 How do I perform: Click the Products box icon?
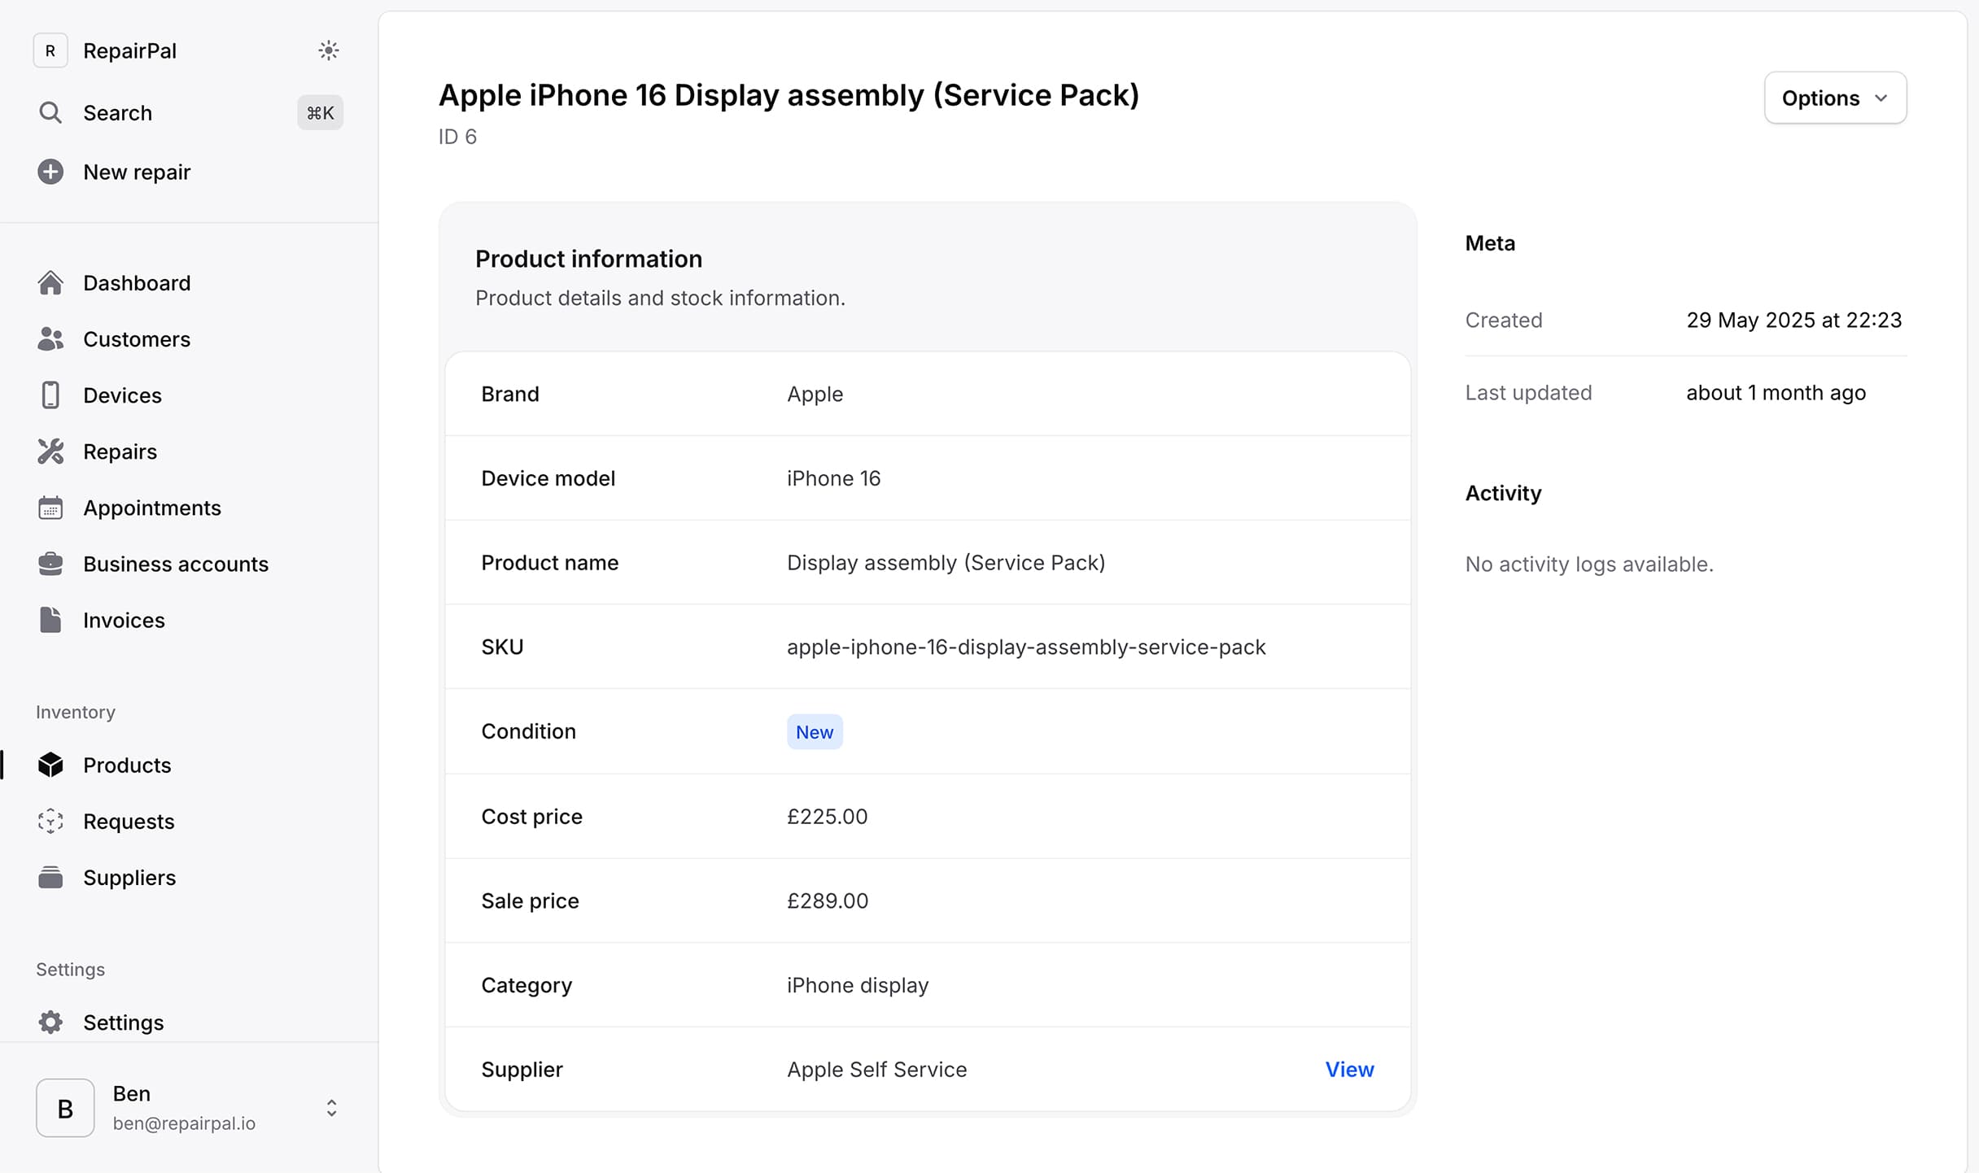(50, 765)
